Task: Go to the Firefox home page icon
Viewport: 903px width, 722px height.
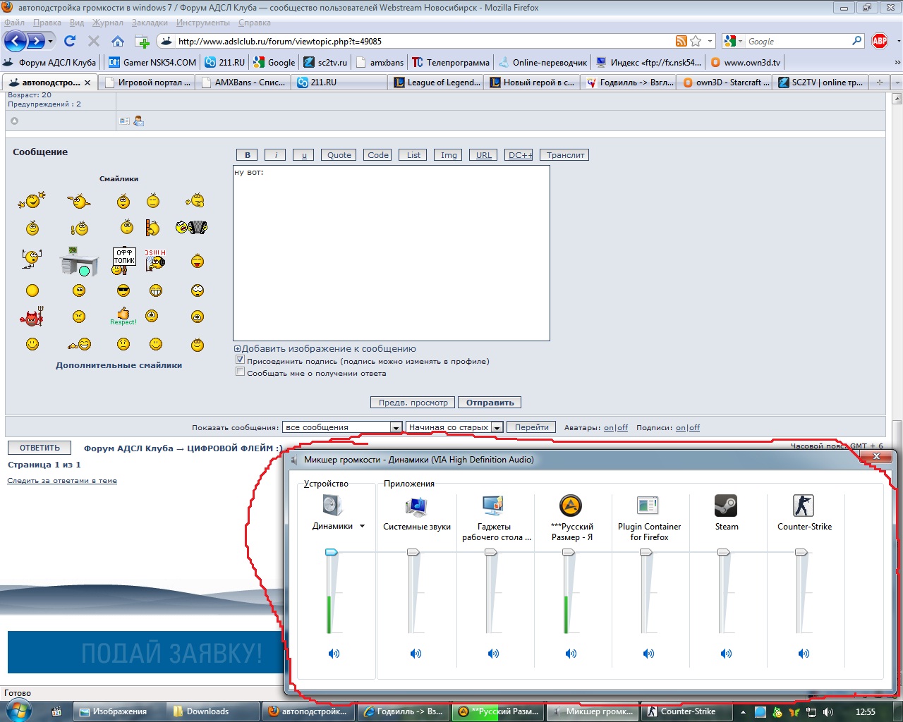Action: pyautogui.click(x=118, y=41)
